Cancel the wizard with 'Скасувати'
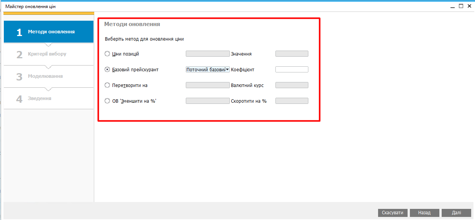475x220 pixels. click(x=393, y=213)
